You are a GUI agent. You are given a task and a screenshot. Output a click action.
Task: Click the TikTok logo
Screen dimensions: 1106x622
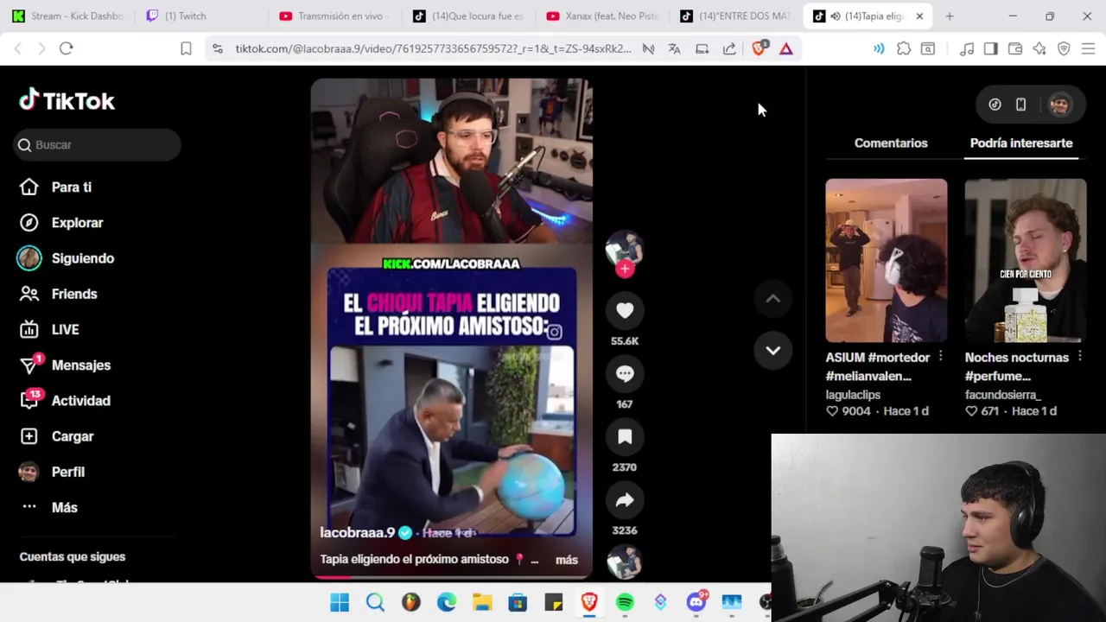(67, 100)
